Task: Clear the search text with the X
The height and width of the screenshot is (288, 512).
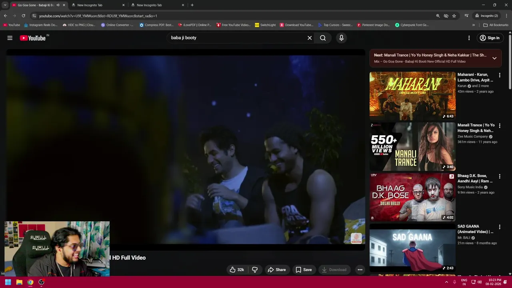Action: [310, 38]
